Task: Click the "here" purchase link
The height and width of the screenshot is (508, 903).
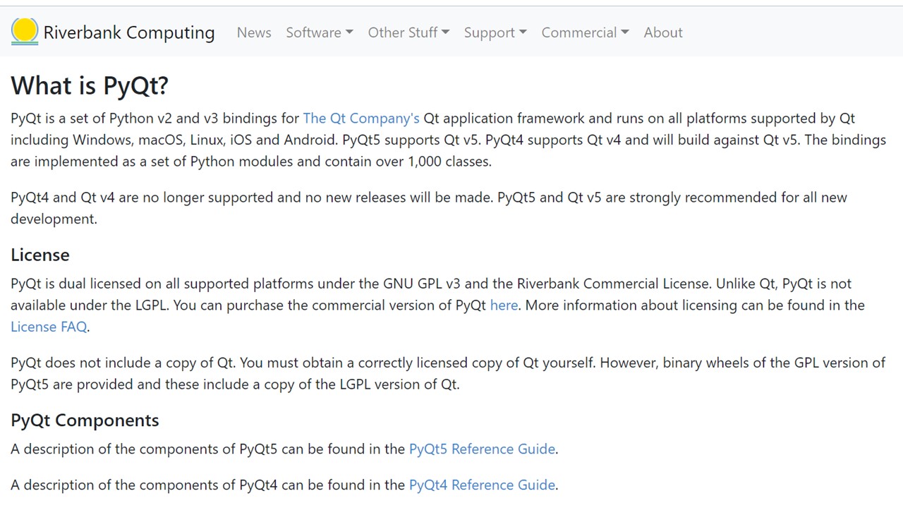Action: [504, 306]
